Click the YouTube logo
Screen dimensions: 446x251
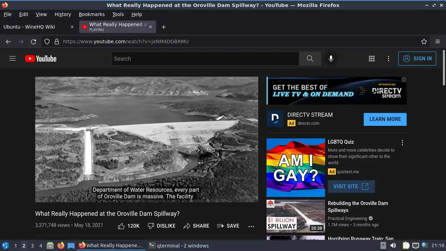[x=41, y=59]
